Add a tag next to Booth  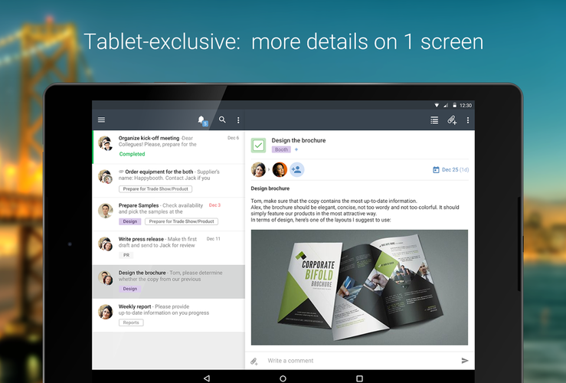(296, 149)
